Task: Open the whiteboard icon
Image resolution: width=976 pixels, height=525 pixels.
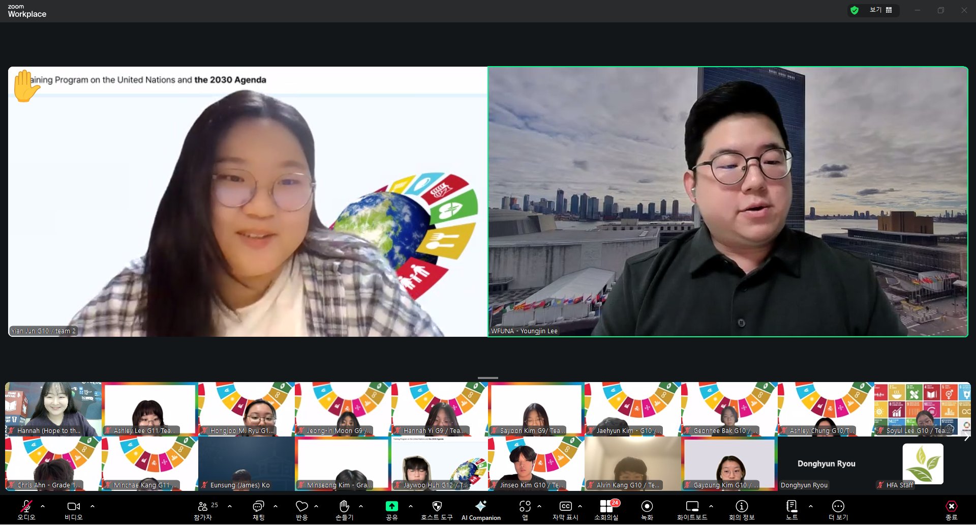Action: (692, 506)
